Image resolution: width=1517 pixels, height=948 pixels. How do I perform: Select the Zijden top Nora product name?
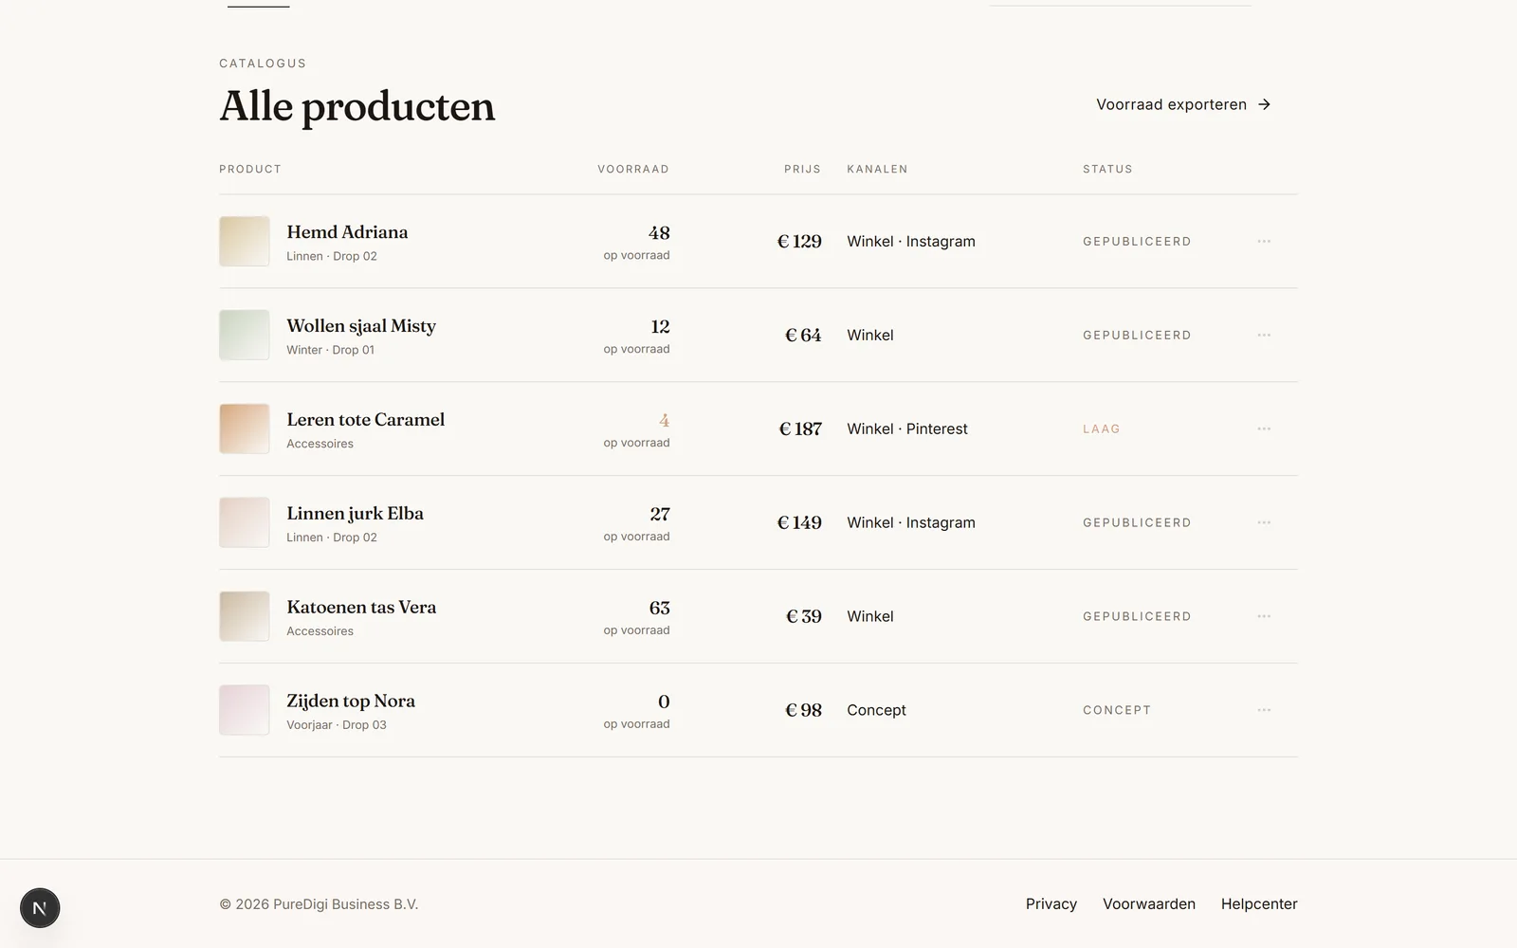click(351, 702)
